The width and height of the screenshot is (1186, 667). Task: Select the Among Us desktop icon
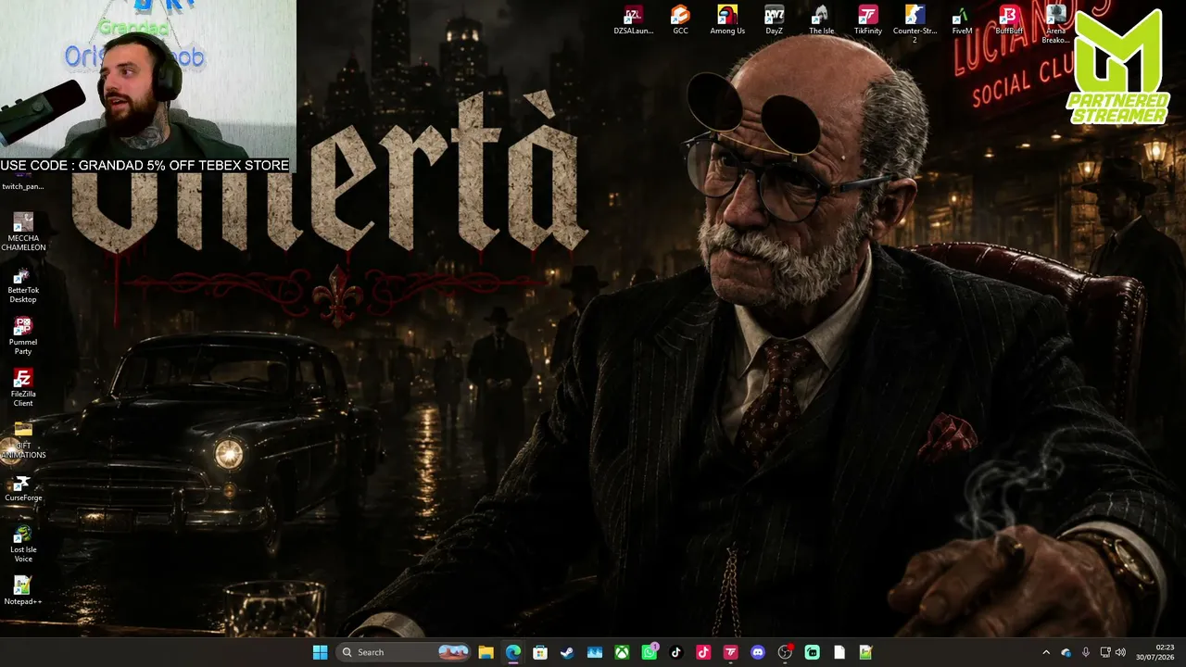(x=727, y=20)
